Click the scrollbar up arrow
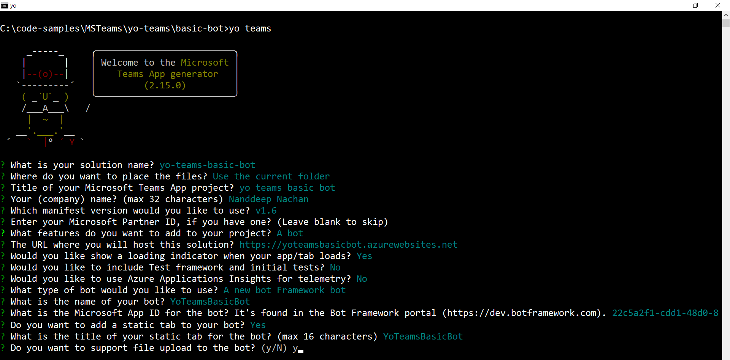Screen dimensions: 730x360 coord(726,15)
